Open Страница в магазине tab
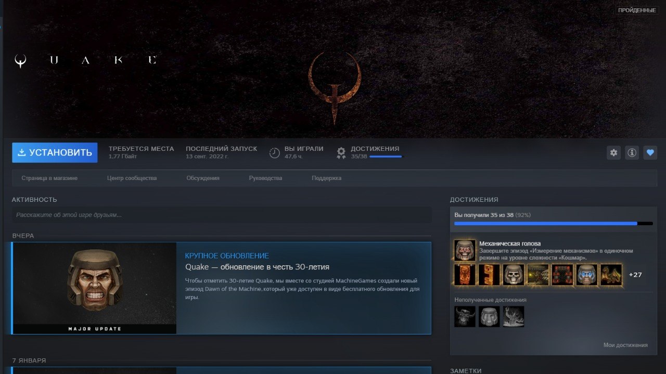 49,178
